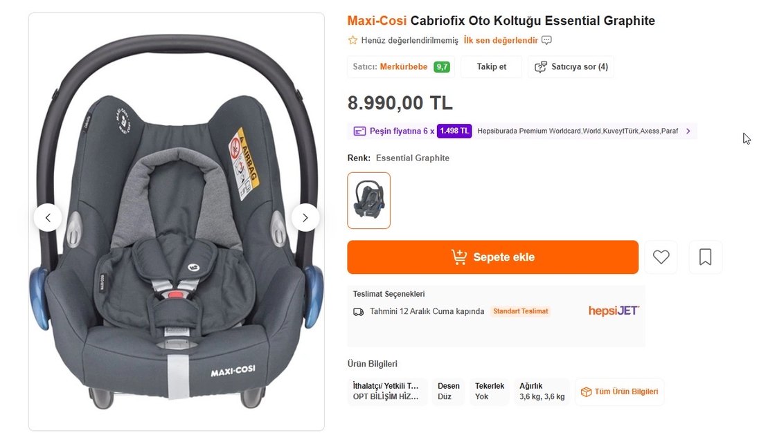Show the previous product image
This screenshot has width=759, height=433.
(47, 217)
